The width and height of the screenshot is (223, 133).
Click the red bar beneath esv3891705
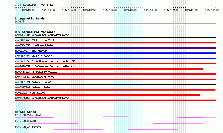[115, 43]
